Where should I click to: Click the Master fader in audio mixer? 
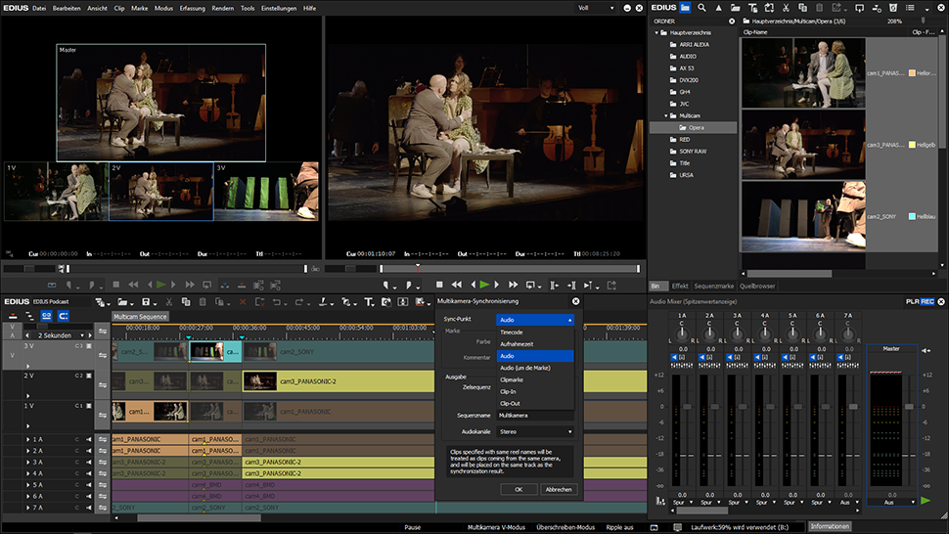(909, 407)
